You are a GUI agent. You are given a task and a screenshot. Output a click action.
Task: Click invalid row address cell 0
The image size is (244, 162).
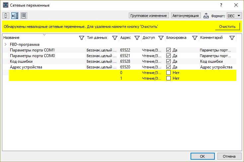click(121, 73)
